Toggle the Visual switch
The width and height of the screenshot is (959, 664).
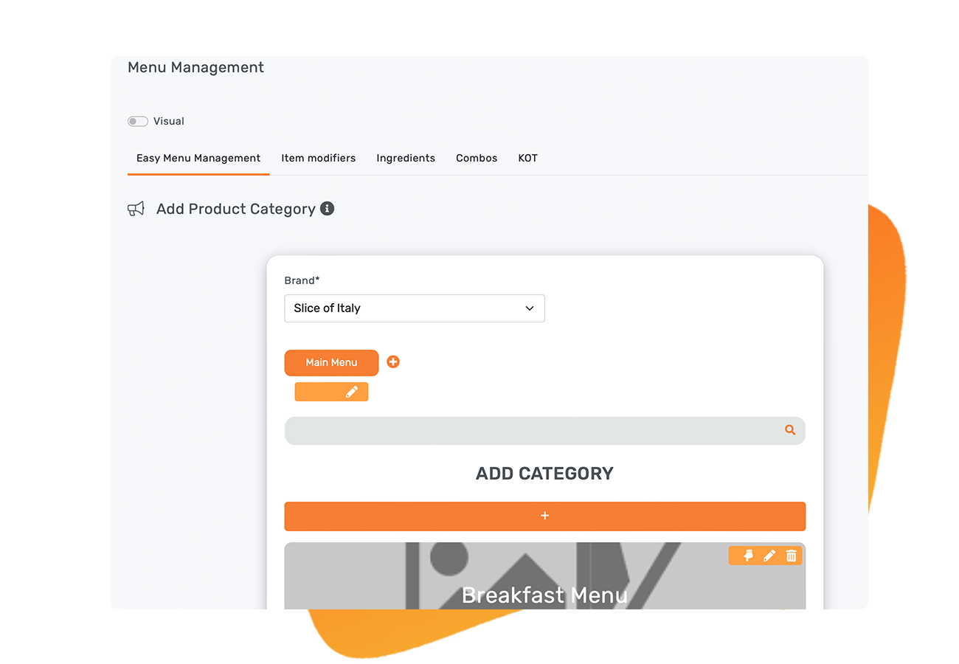[x=138, y=121]
